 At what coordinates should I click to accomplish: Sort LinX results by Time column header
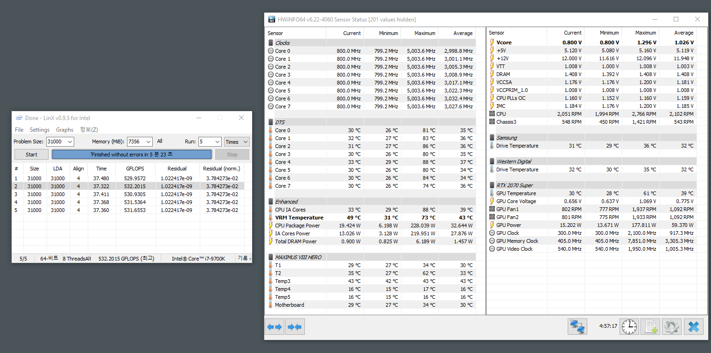pos(101,169)
